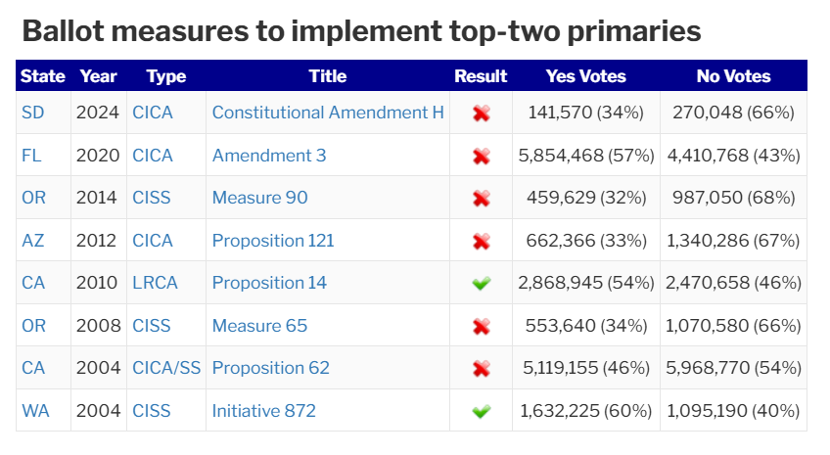Open the Constitutional Amendment H link
This screenshot has height=455, width=830.
328,113
